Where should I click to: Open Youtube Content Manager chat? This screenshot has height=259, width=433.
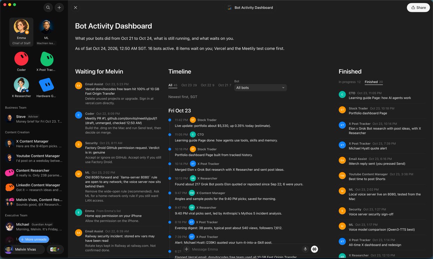(x=34, y=158)
